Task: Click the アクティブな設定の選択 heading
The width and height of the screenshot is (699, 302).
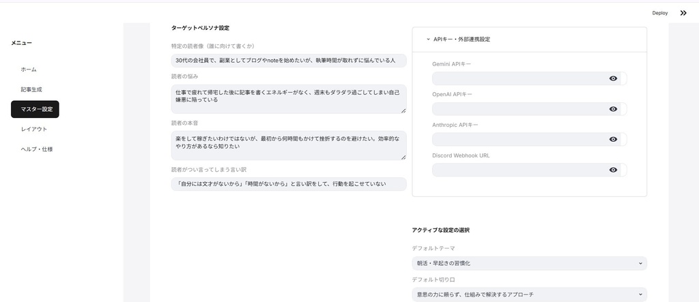Action: (x=440, y=230)
